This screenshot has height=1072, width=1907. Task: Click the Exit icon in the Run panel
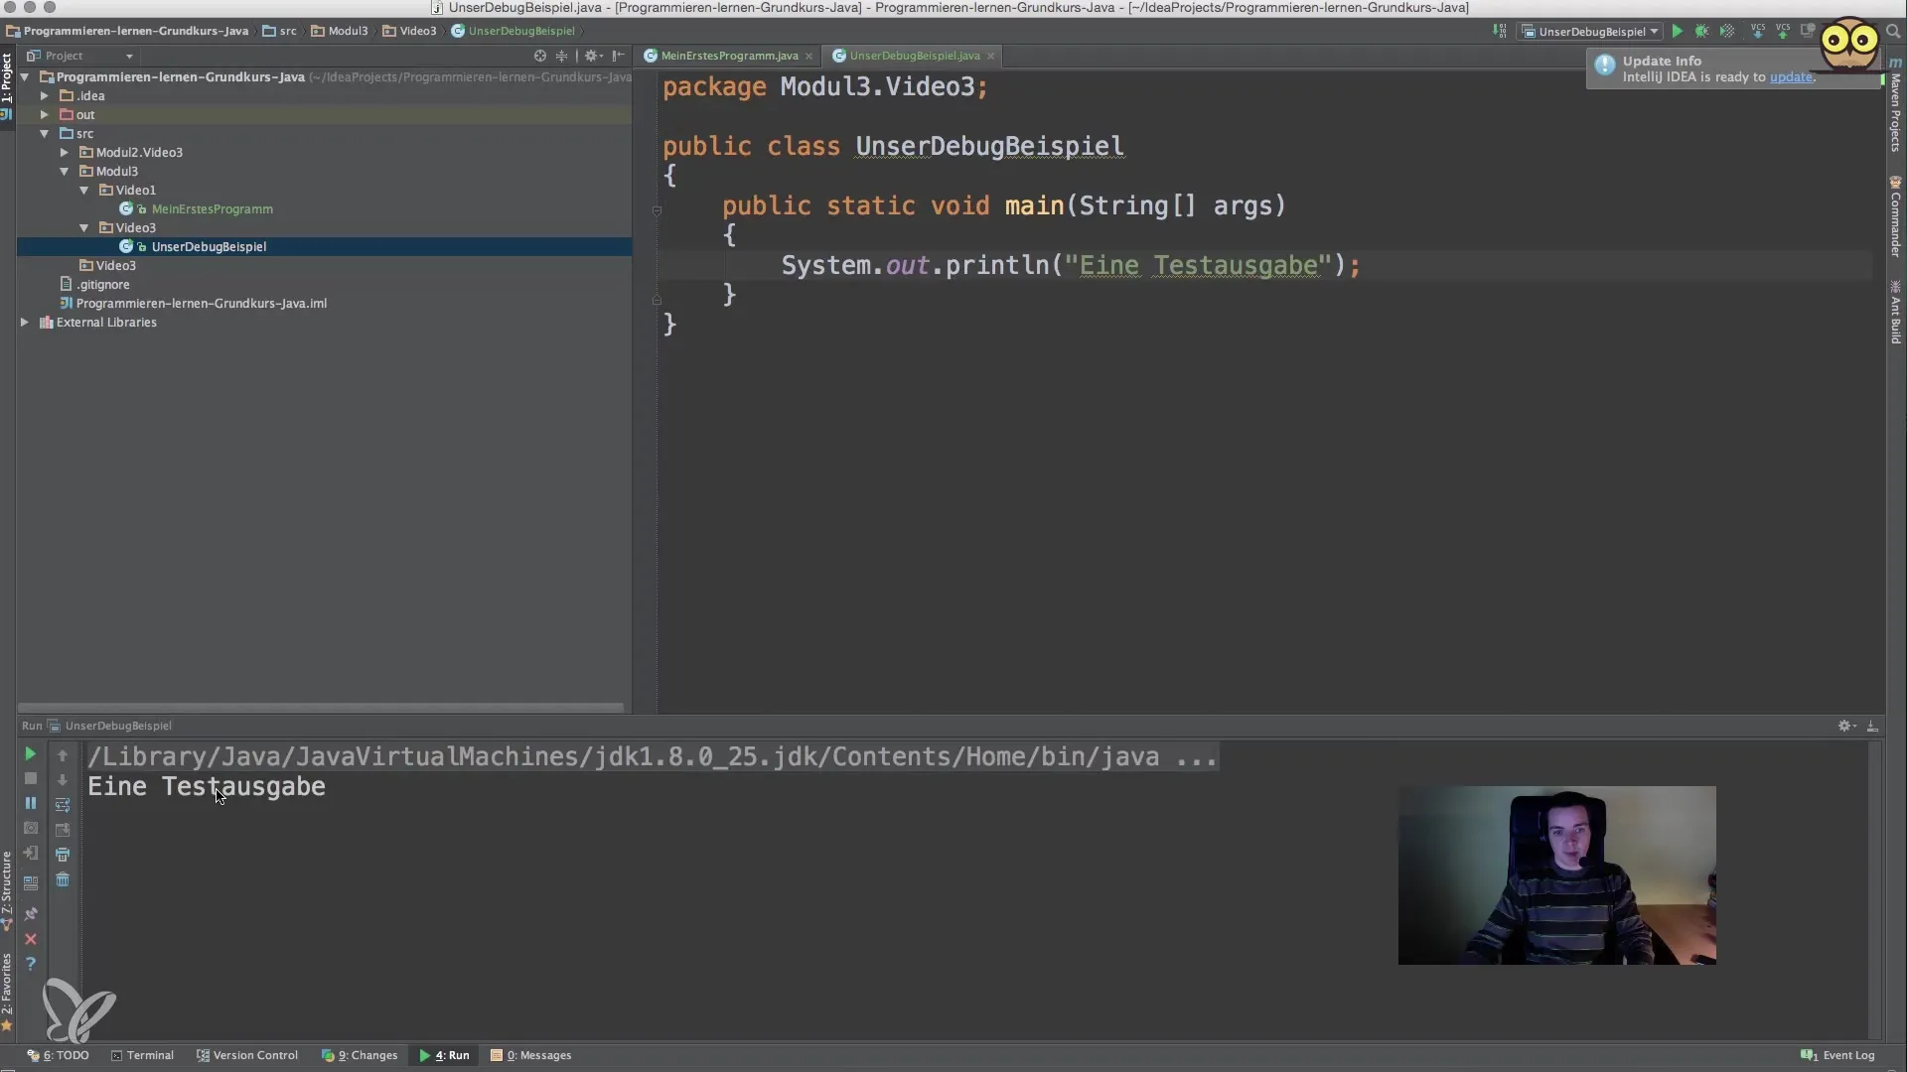point(30,854)
